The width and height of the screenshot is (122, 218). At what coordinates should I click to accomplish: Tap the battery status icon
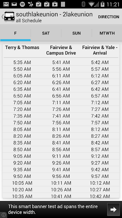[102, 4]
